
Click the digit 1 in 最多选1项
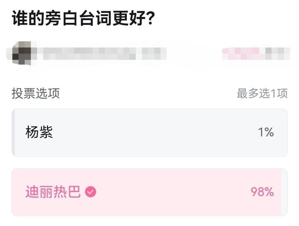273,94
